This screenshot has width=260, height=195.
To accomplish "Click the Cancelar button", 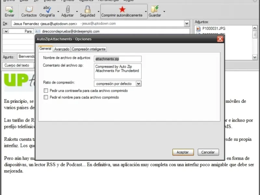I will (208, 152).
